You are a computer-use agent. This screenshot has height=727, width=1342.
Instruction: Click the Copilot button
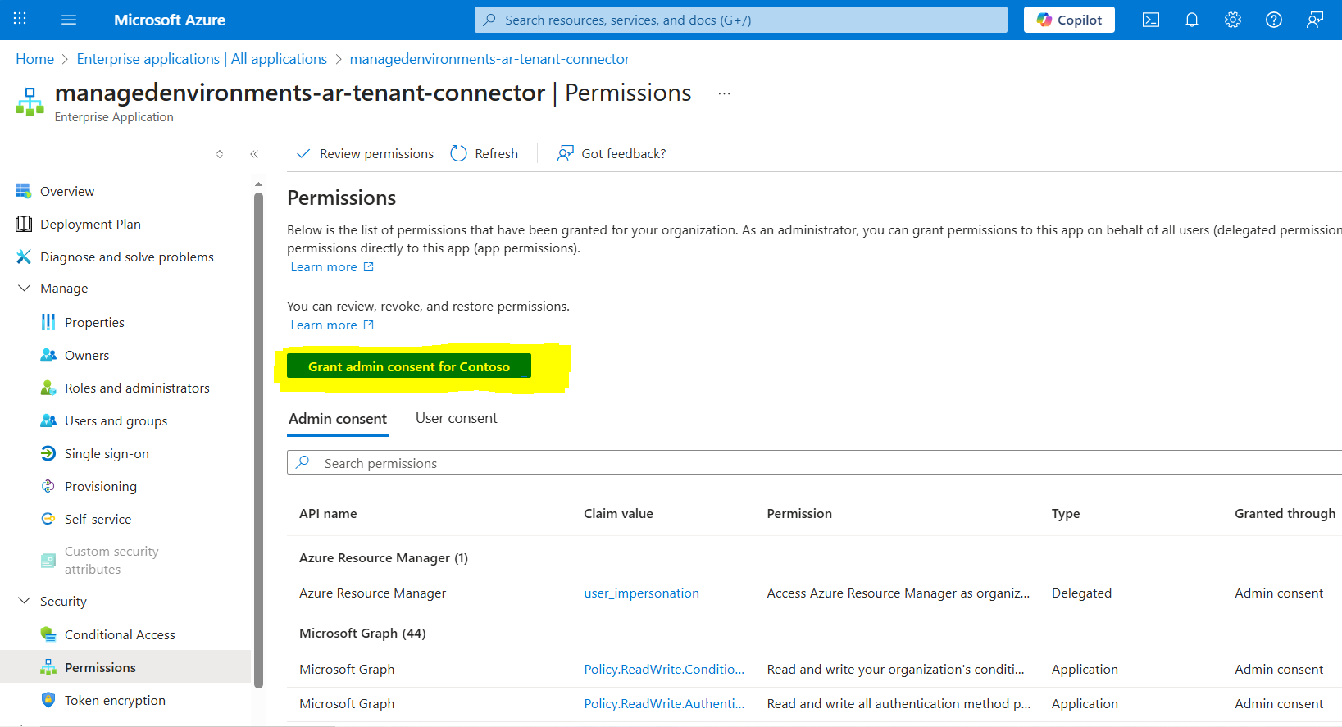(1069, 20)
